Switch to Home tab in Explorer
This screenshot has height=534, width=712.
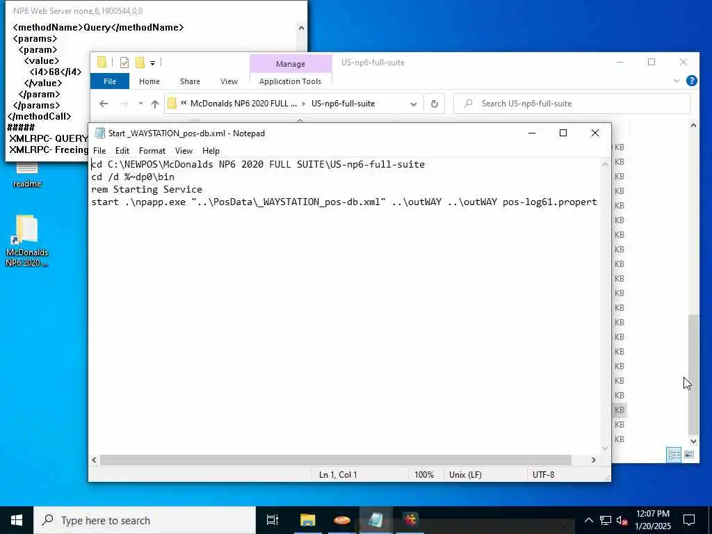(149, 81)
